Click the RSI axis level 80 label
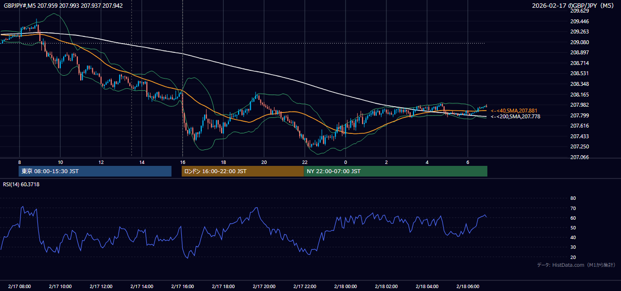 coord(573,198)
